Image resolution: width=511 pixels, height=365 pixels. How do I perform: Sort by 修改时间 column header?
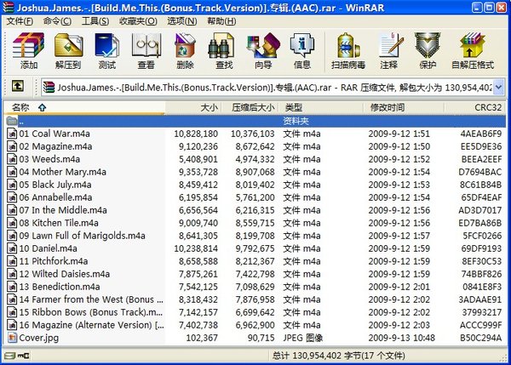tap(404, 107)
